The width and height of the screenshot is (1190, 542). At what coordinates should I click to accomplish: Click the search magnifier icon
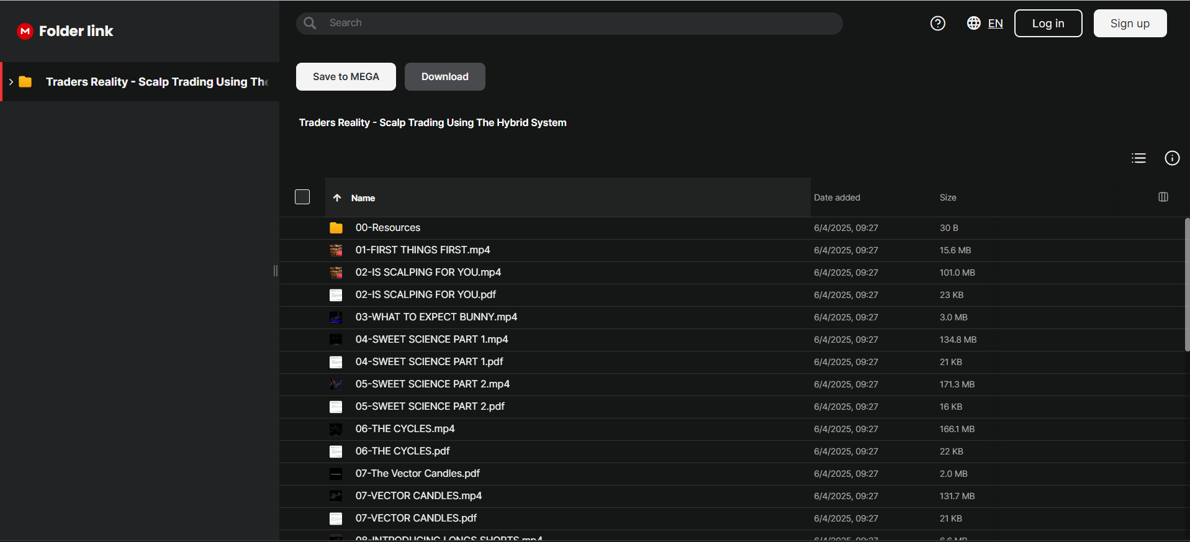310,23
